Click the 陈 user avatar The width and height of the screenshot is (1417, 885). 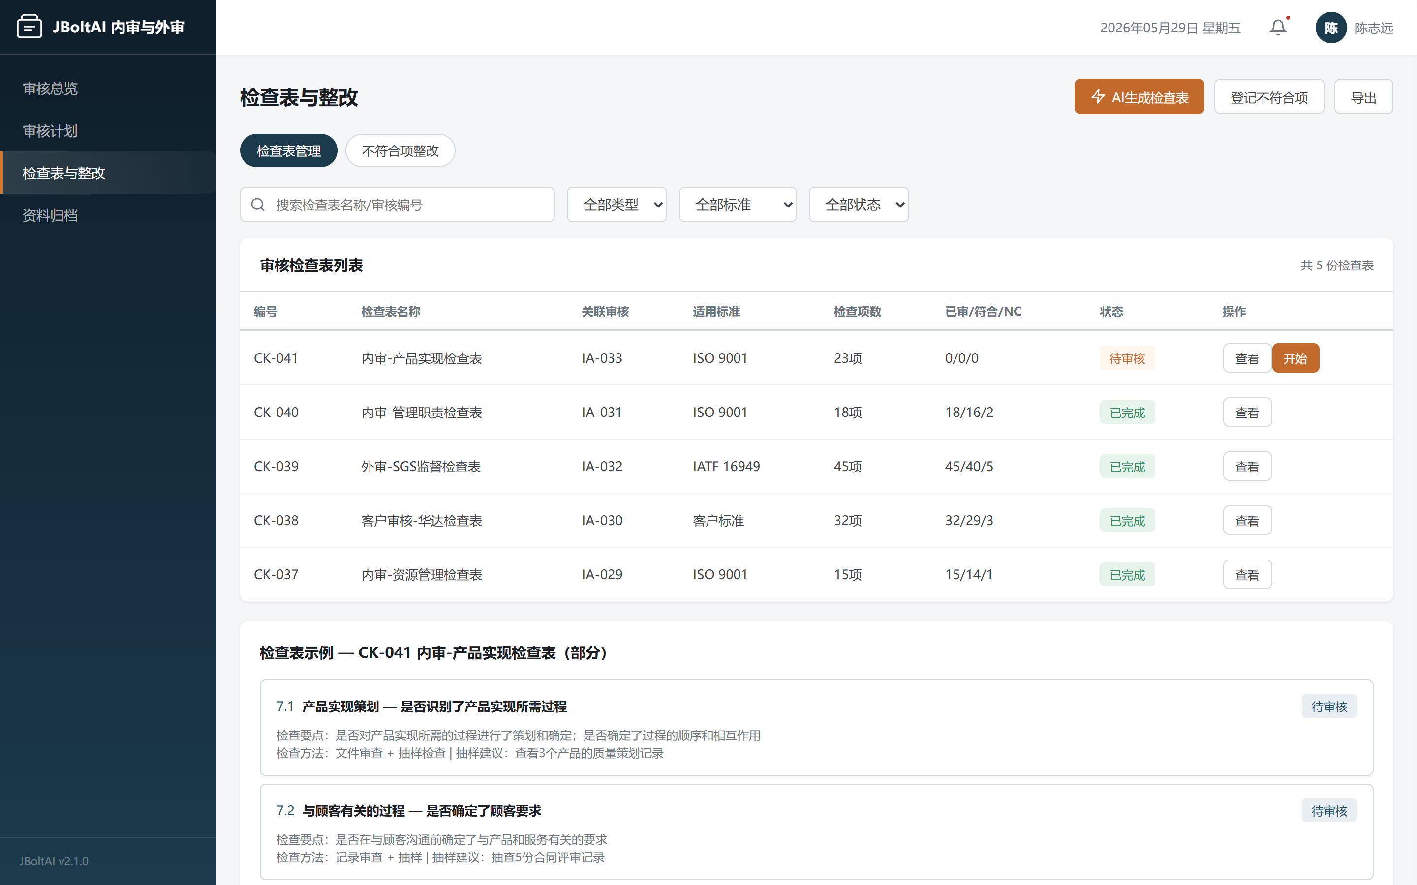[x=1331, y=28]
